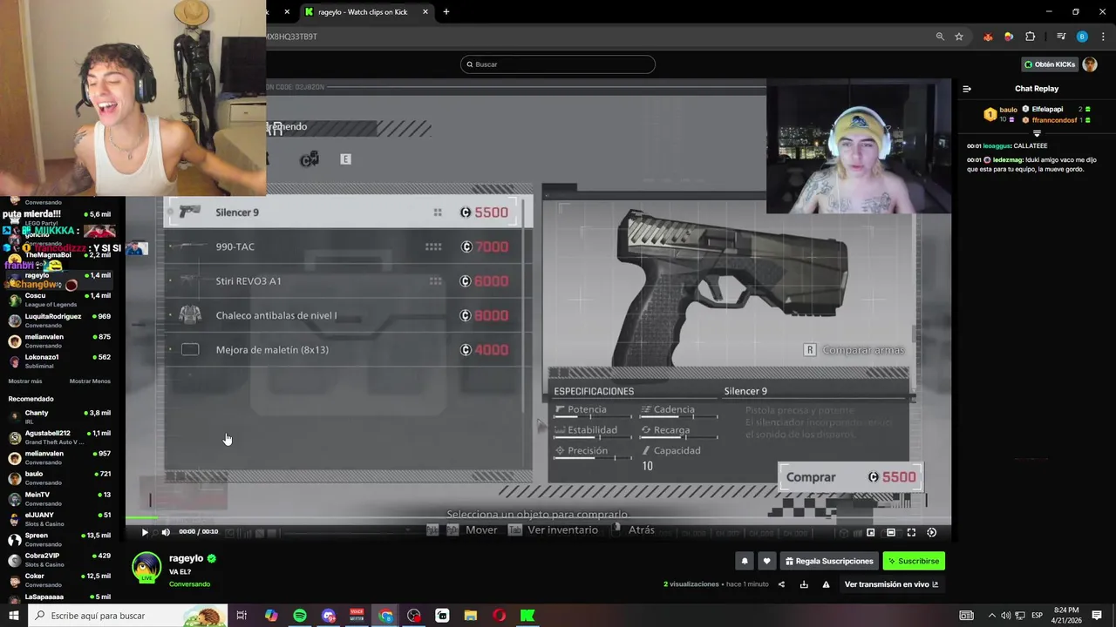Click the Windows taskbar search box
1116x627 pixels.
pyautogui.click(x=127, y=616)
